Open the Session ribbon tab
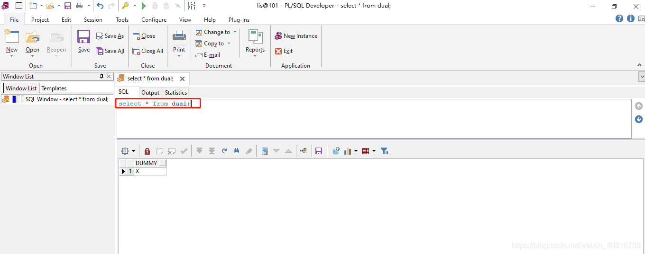This screenshot has width=645, height=254. (x=93, y=19)
